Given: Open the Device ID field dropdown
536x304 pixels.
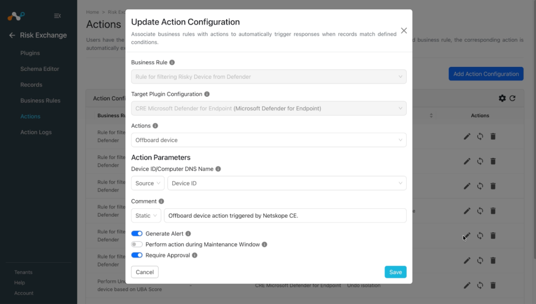Looking at the screenshot, I should tap(287, 183).
